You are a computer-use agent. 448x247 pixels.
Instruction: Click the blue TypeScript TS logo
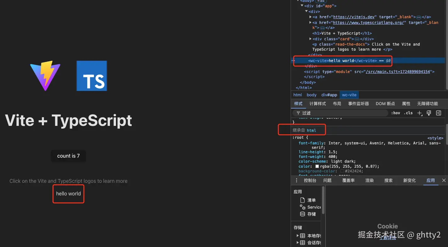(x=92, y=76)
